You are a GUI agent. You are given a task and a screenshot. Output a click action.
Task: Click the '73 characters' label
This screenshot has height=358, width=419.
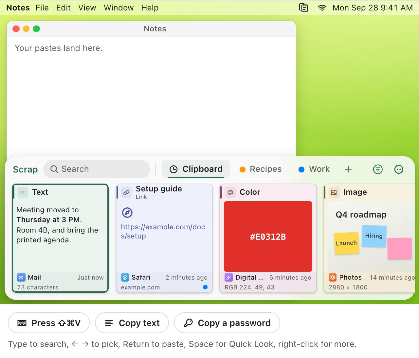tap(38, 287)
